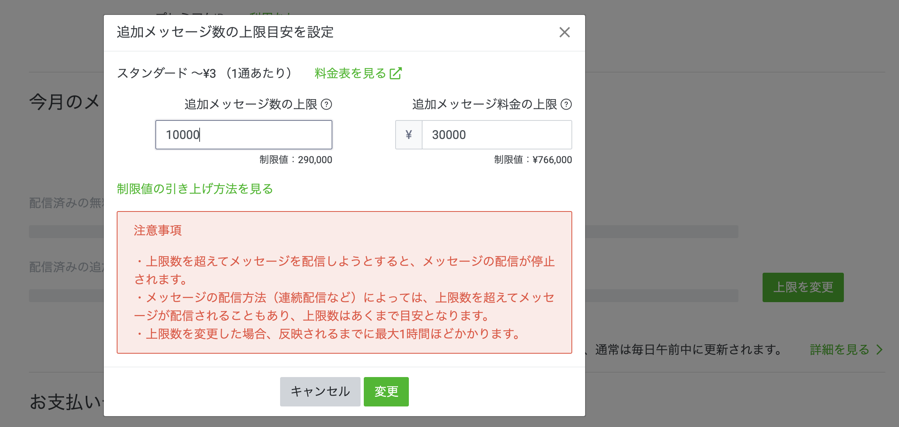Click the 制限値：290,000 text
The width and height of the screenshot is (899, 427).
click(x=296, y=160)
